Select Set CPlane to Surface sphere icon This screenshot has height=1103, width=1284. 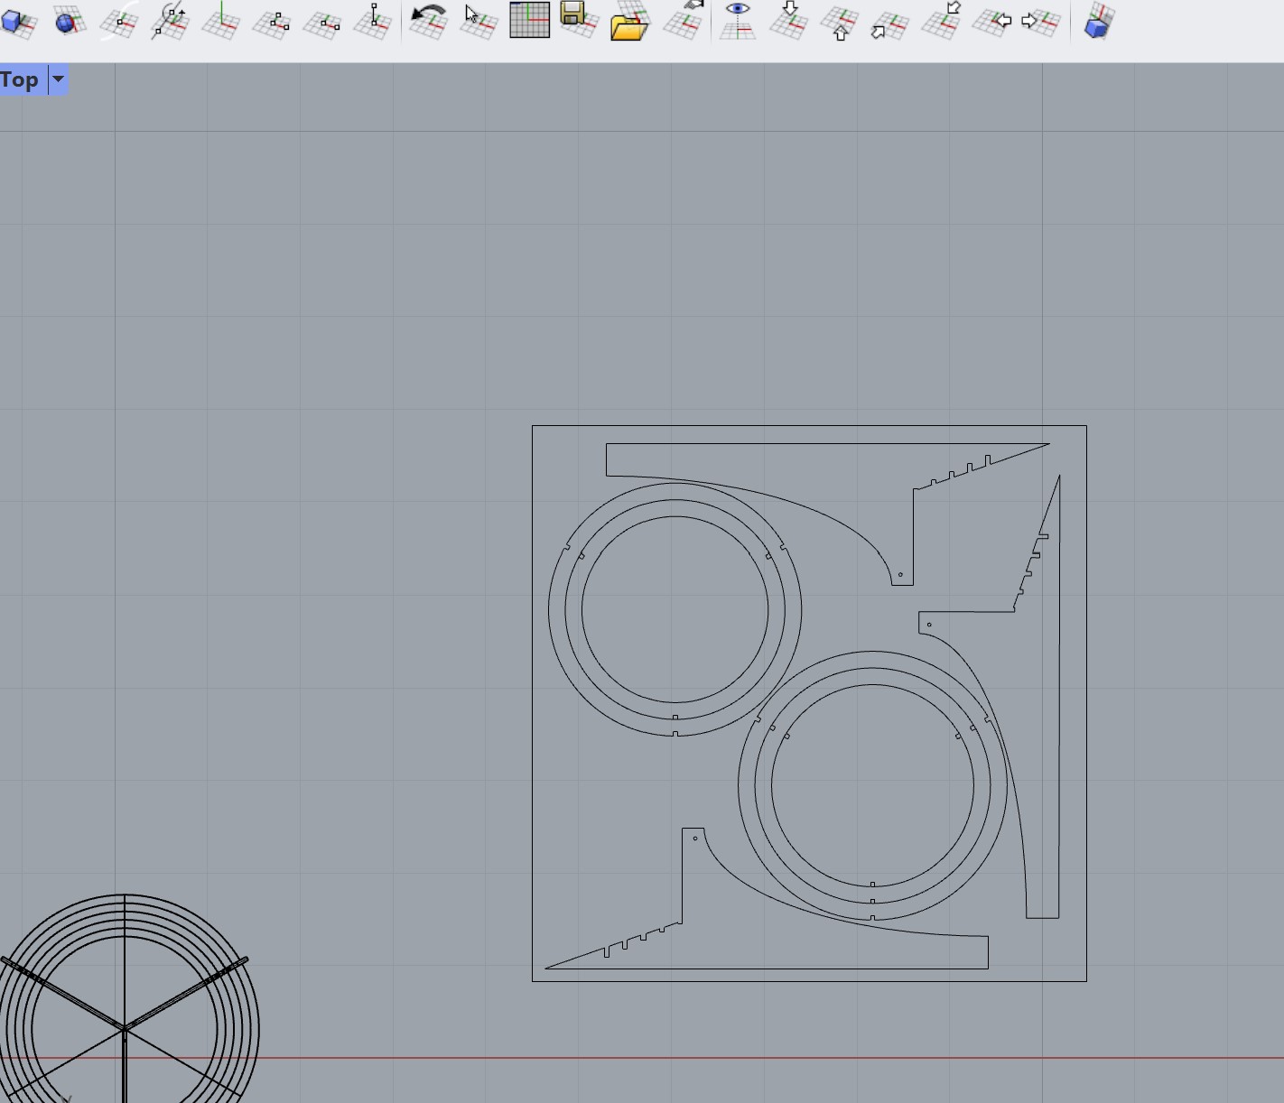[x=70, y=22]
